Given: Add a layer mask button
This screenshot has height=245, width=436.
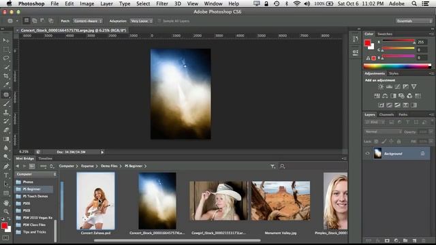Looking at the screenshot, I should (x=387, y=240).
